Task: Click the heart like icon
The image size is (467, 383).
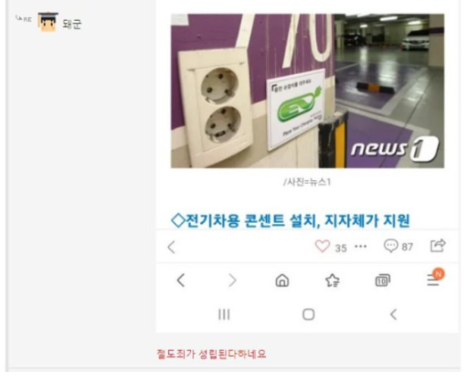Action: coord(323,246)
